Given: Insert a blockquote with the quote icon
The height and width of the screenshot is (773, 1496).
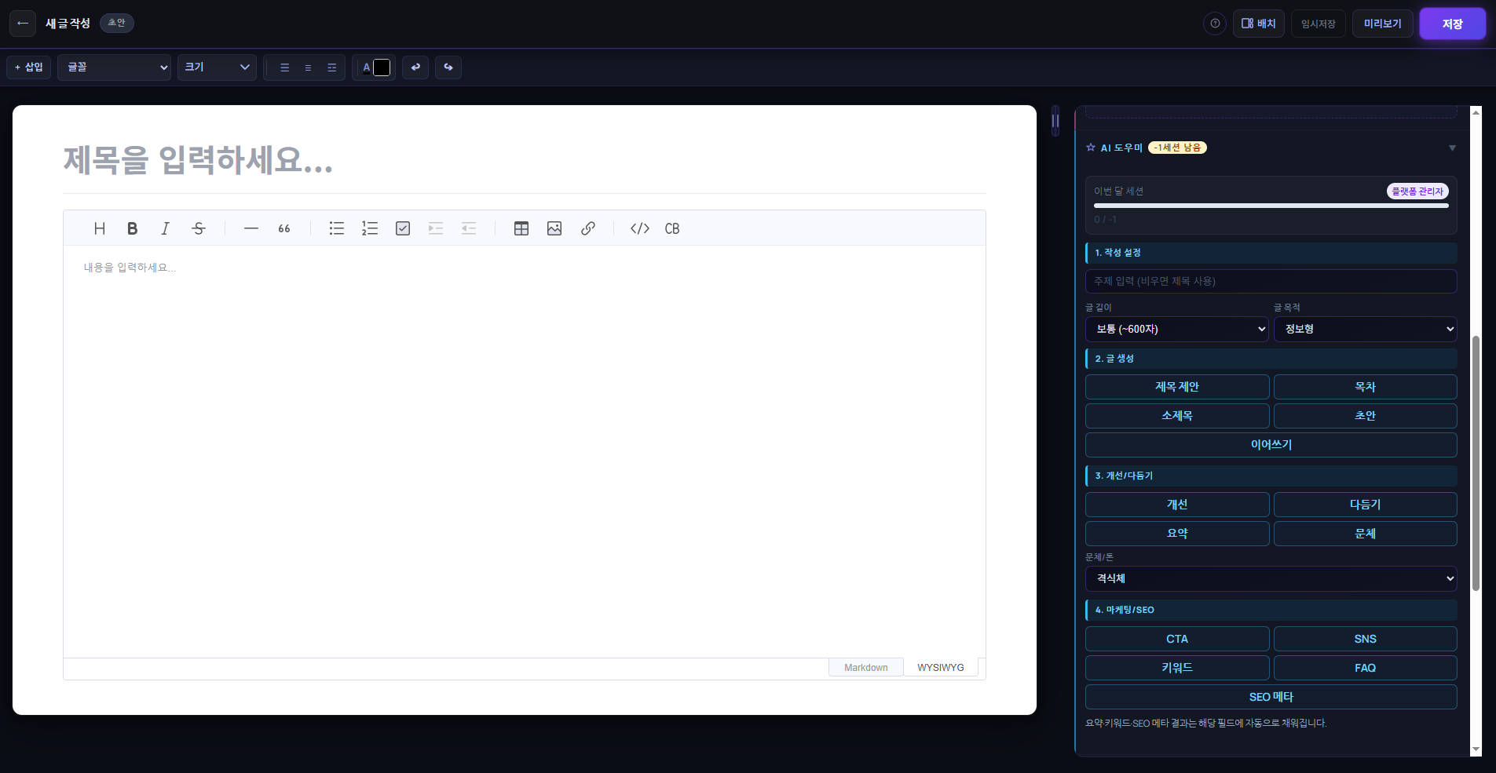Looking at the screenshot, I should click(284, 228).
